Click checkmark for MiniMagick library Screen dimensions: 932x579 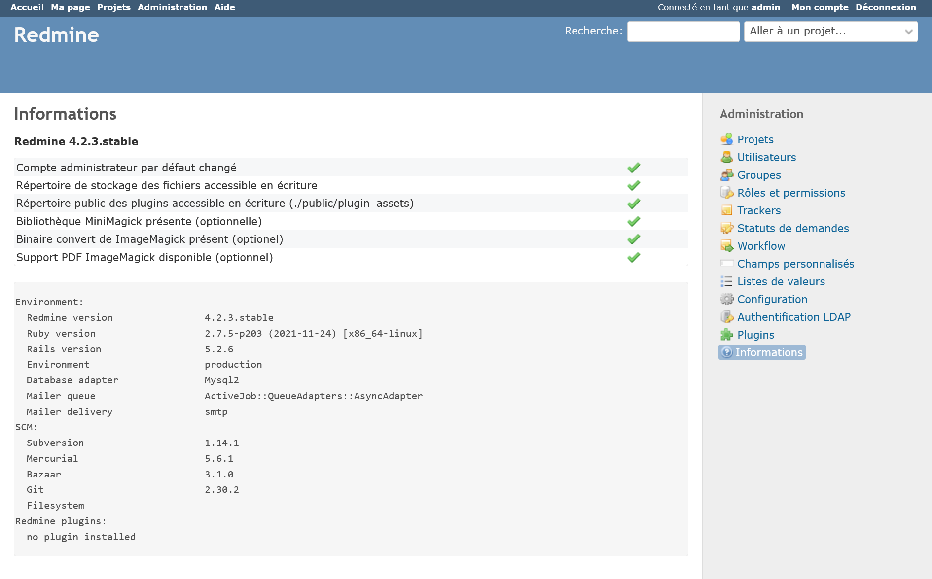point(634,221)
